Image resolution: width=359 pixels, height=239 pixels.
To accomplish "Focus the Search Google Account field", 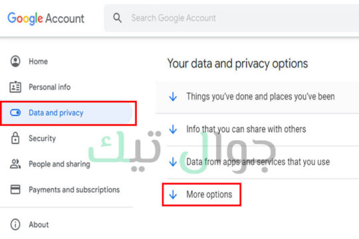I will 231,18.
